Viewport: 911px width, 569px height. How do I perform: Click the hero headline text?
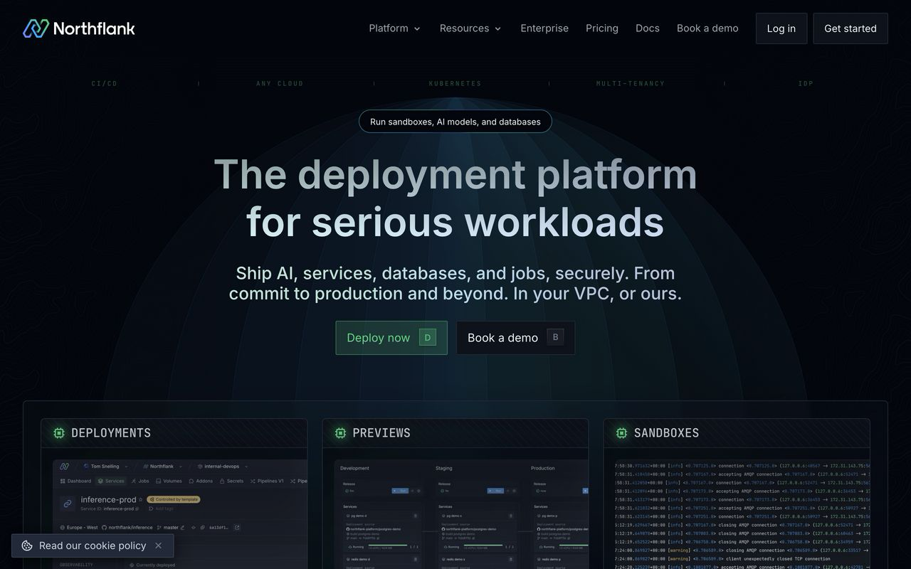click(x=455, y=198)
